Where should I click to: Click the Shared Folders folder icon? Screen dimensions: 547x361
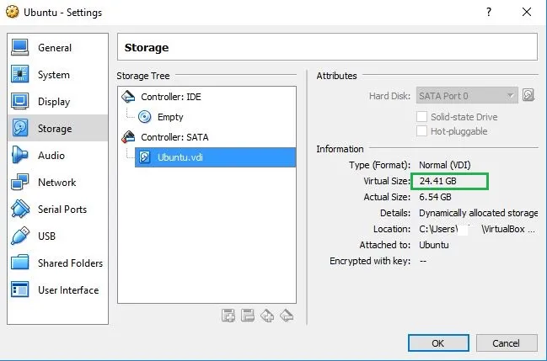pyautogui.click(x=20, y=263)
